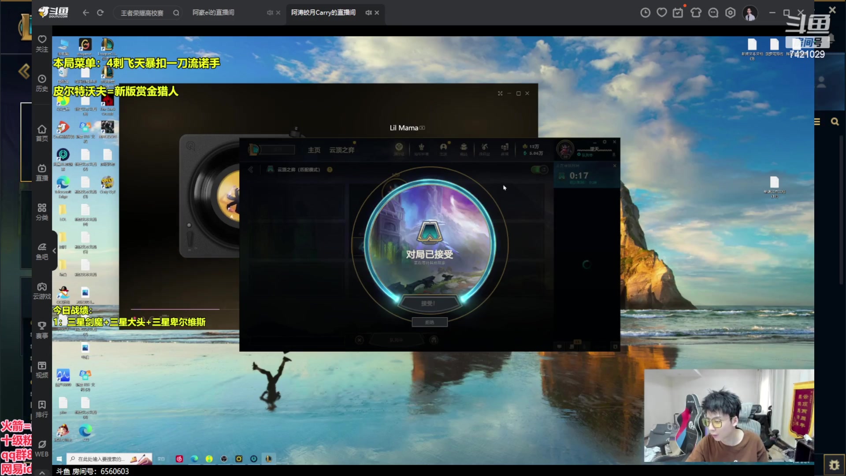Mute the 阿豪ei的直播间 tab
Viewport: 846px width, 476px height.
point(270,13)
